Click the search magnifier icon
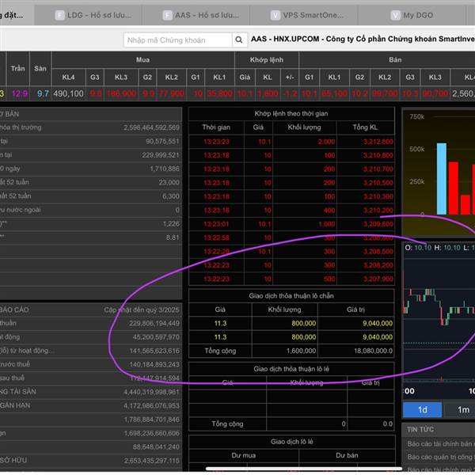Screen dimensions: 475x475 pyautogui.click(x=239, y=40)
